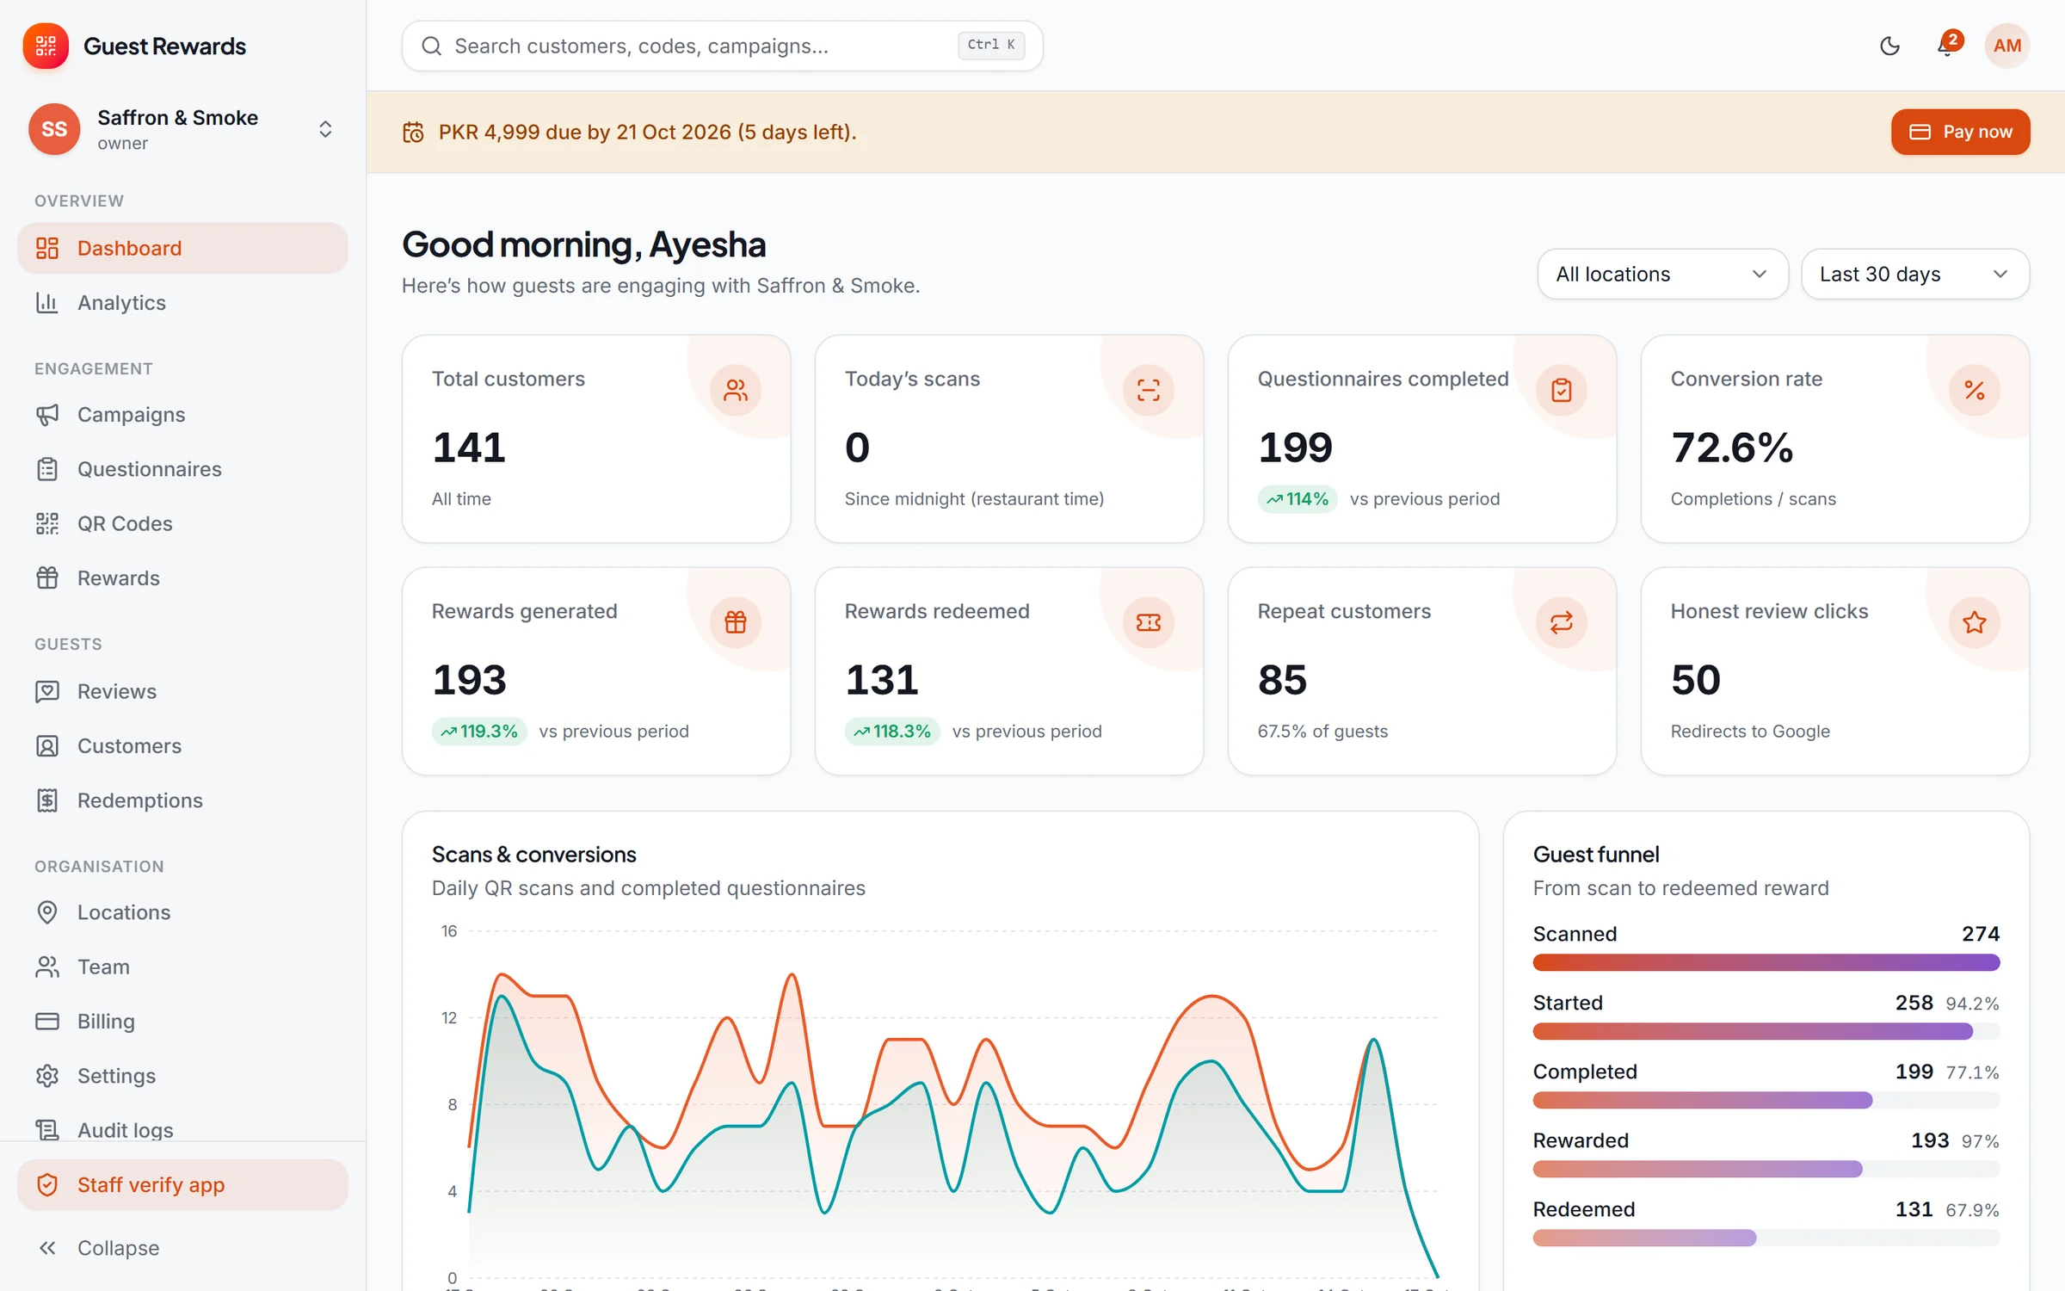This screenshot has height=1291, width=2065.
Task: Go to Dashboard in sidebar
Action: coord(182,249)
